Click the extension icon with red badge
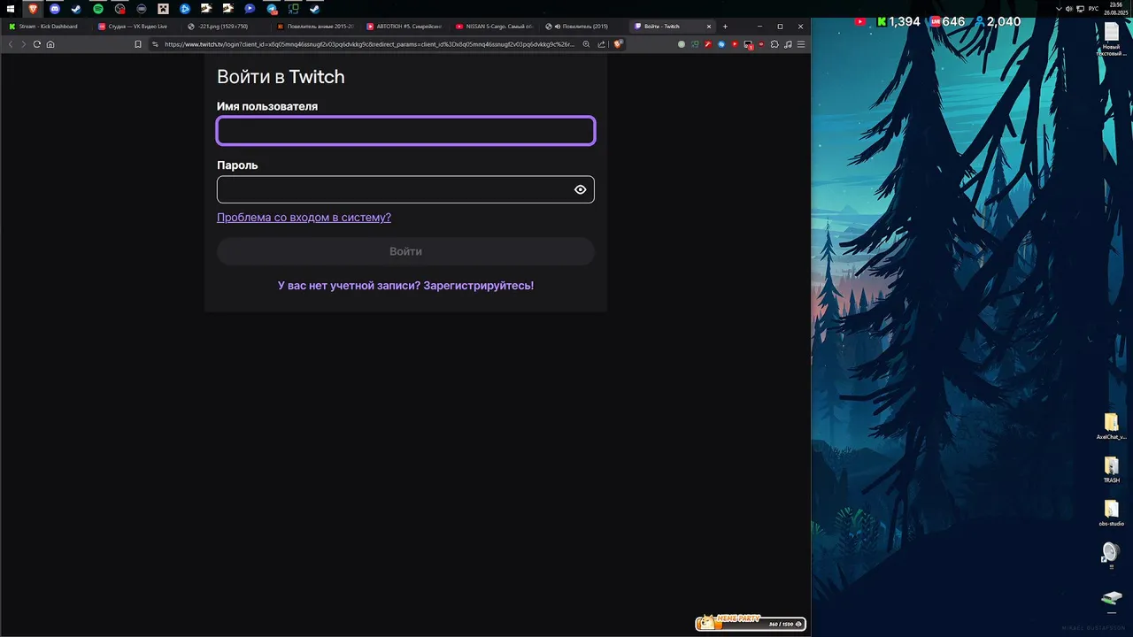Screen dimensions: 1133x637 749,44
